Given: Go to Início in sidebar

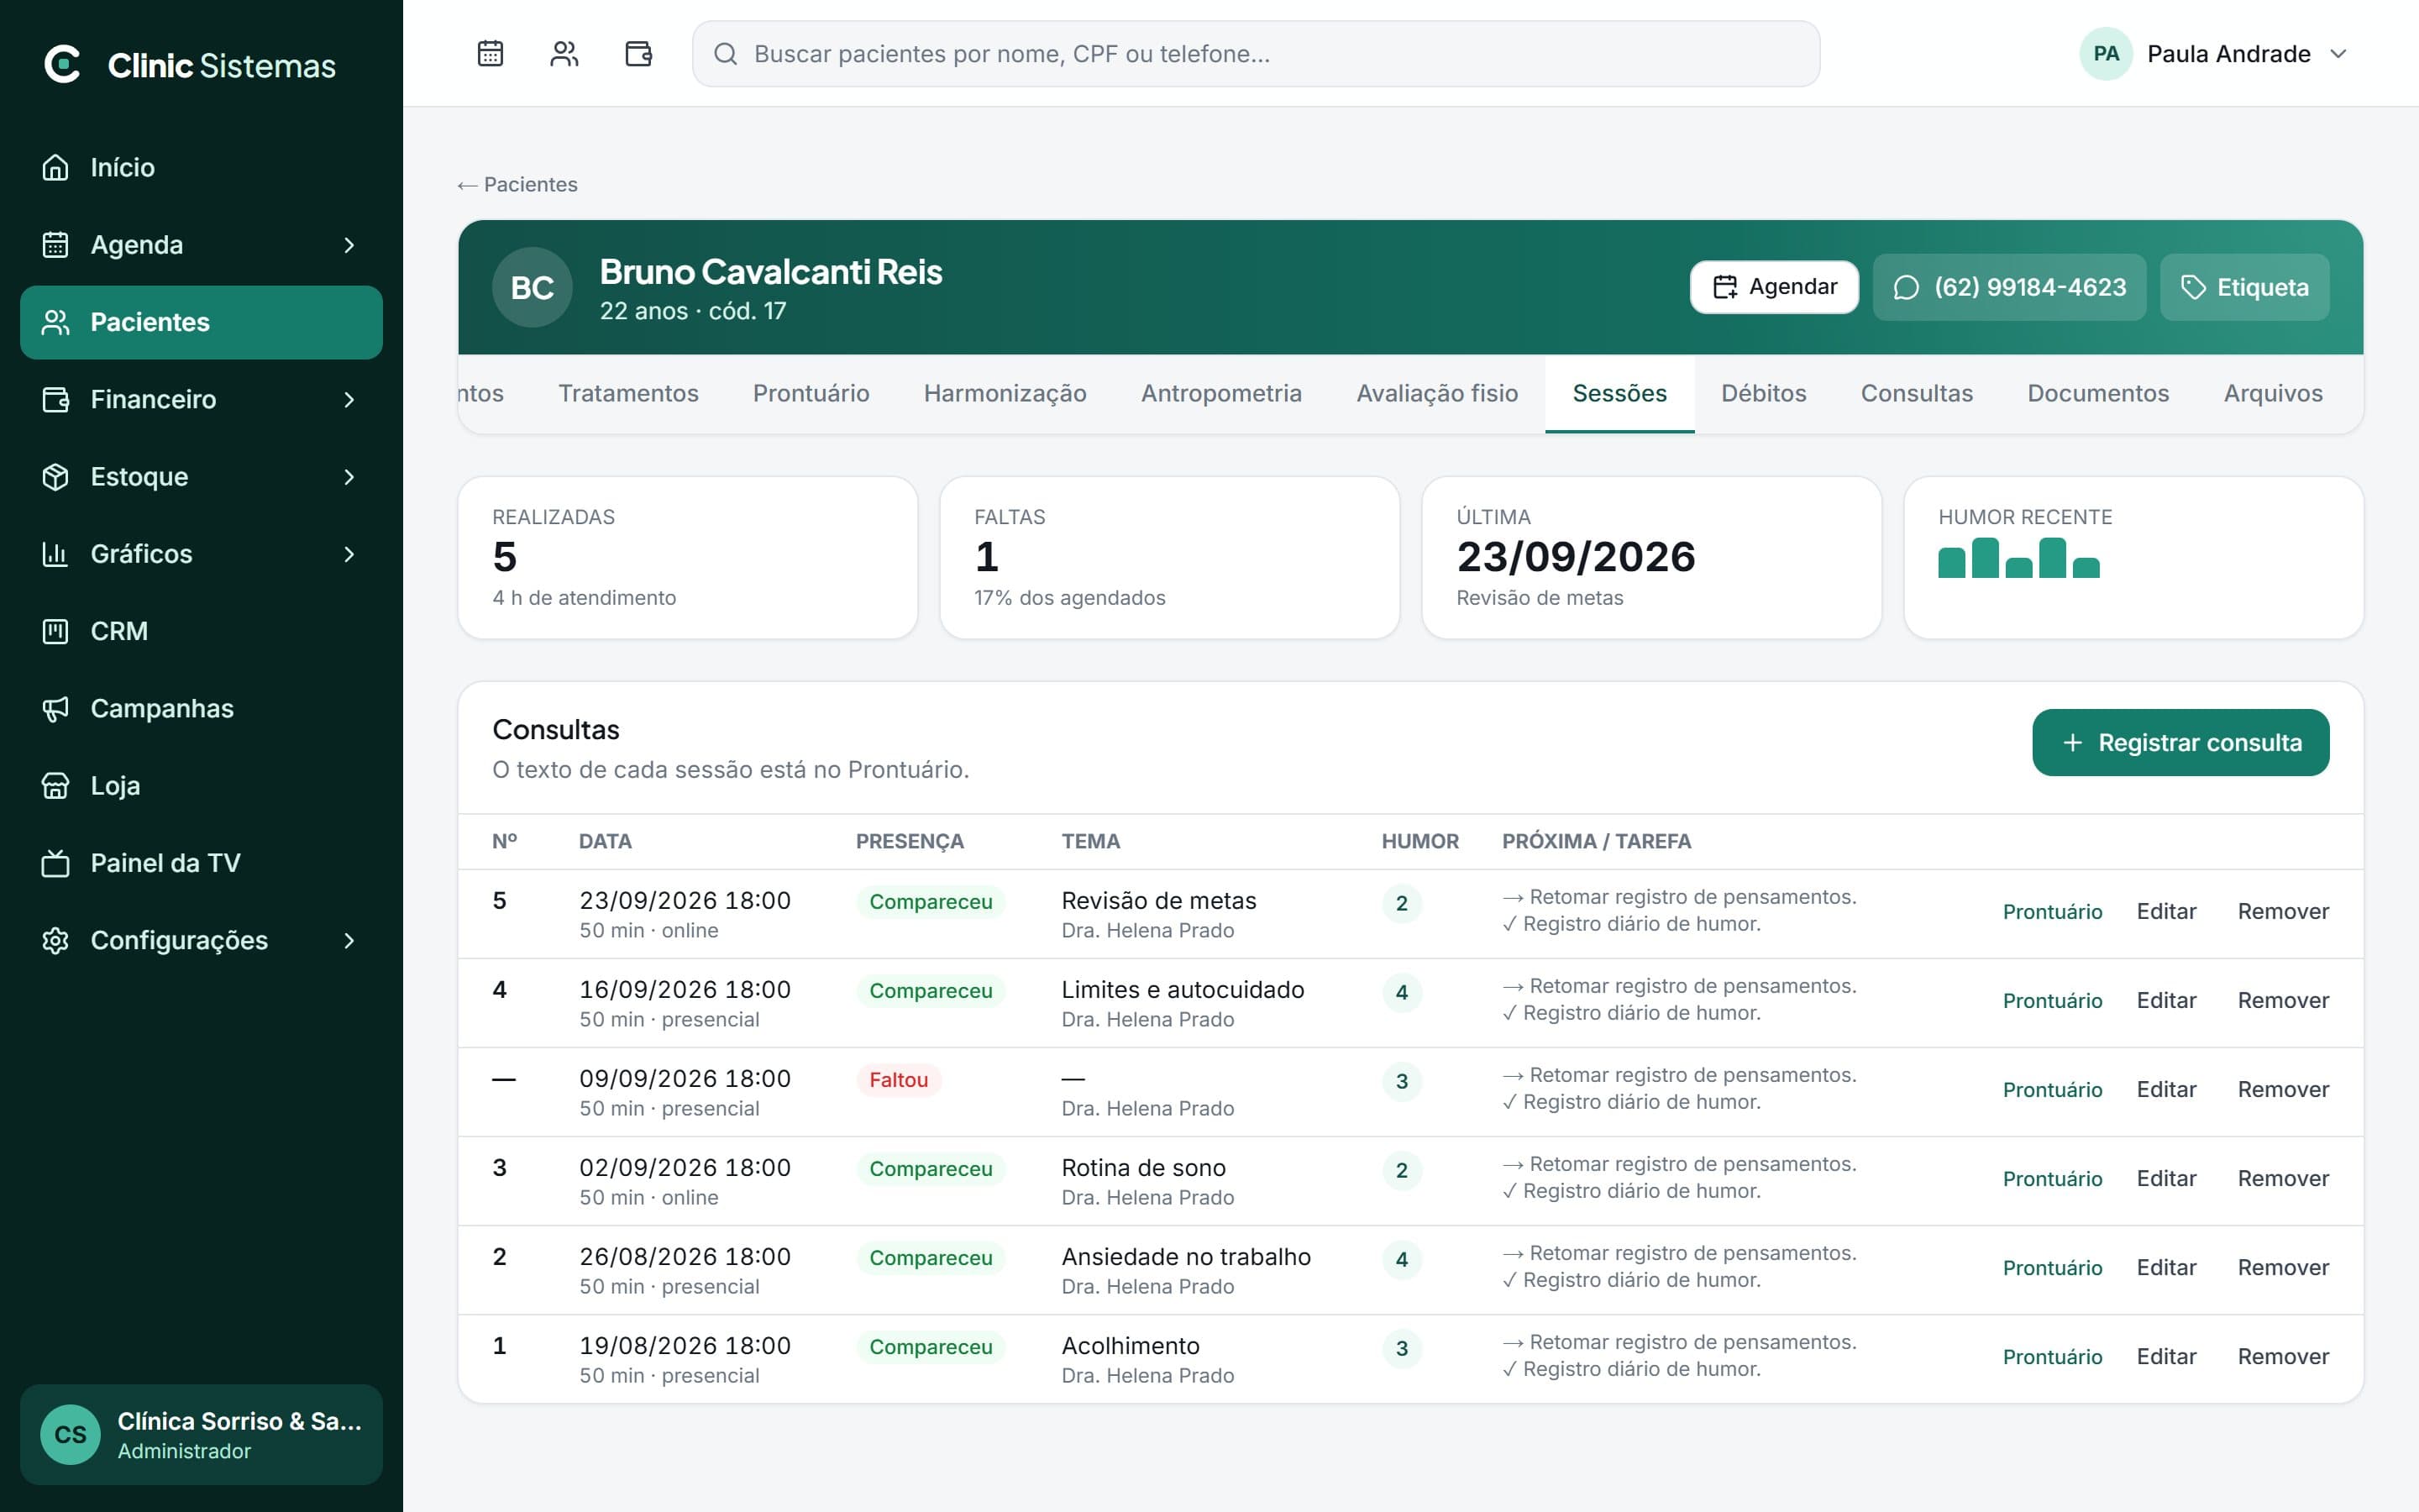Looking at the screenshot, I should point(201,167).
